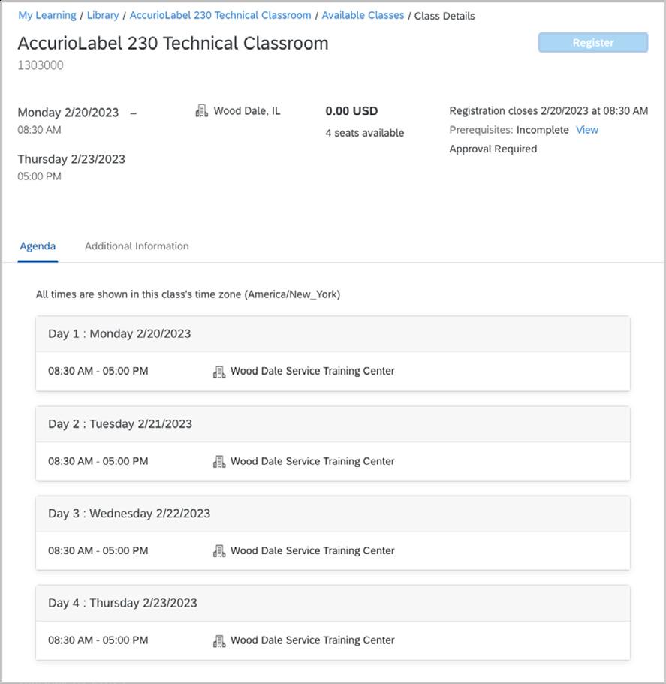Click Wood Dale Service Training Center for Day 4
The width and height of the screenshot is (666, 684).
[312, 640]
